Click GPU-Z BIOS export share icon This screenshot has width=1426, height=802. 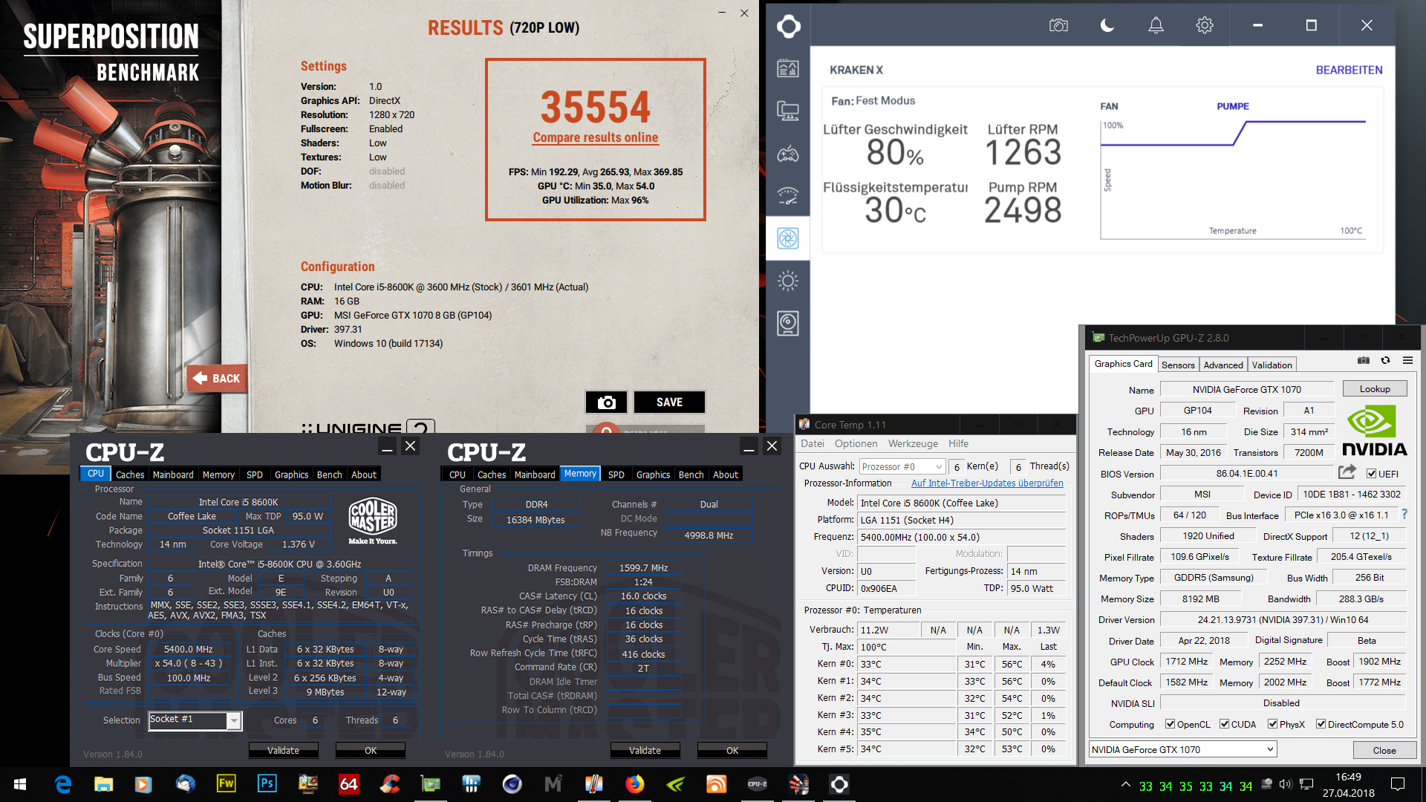tap(1347, 472)
